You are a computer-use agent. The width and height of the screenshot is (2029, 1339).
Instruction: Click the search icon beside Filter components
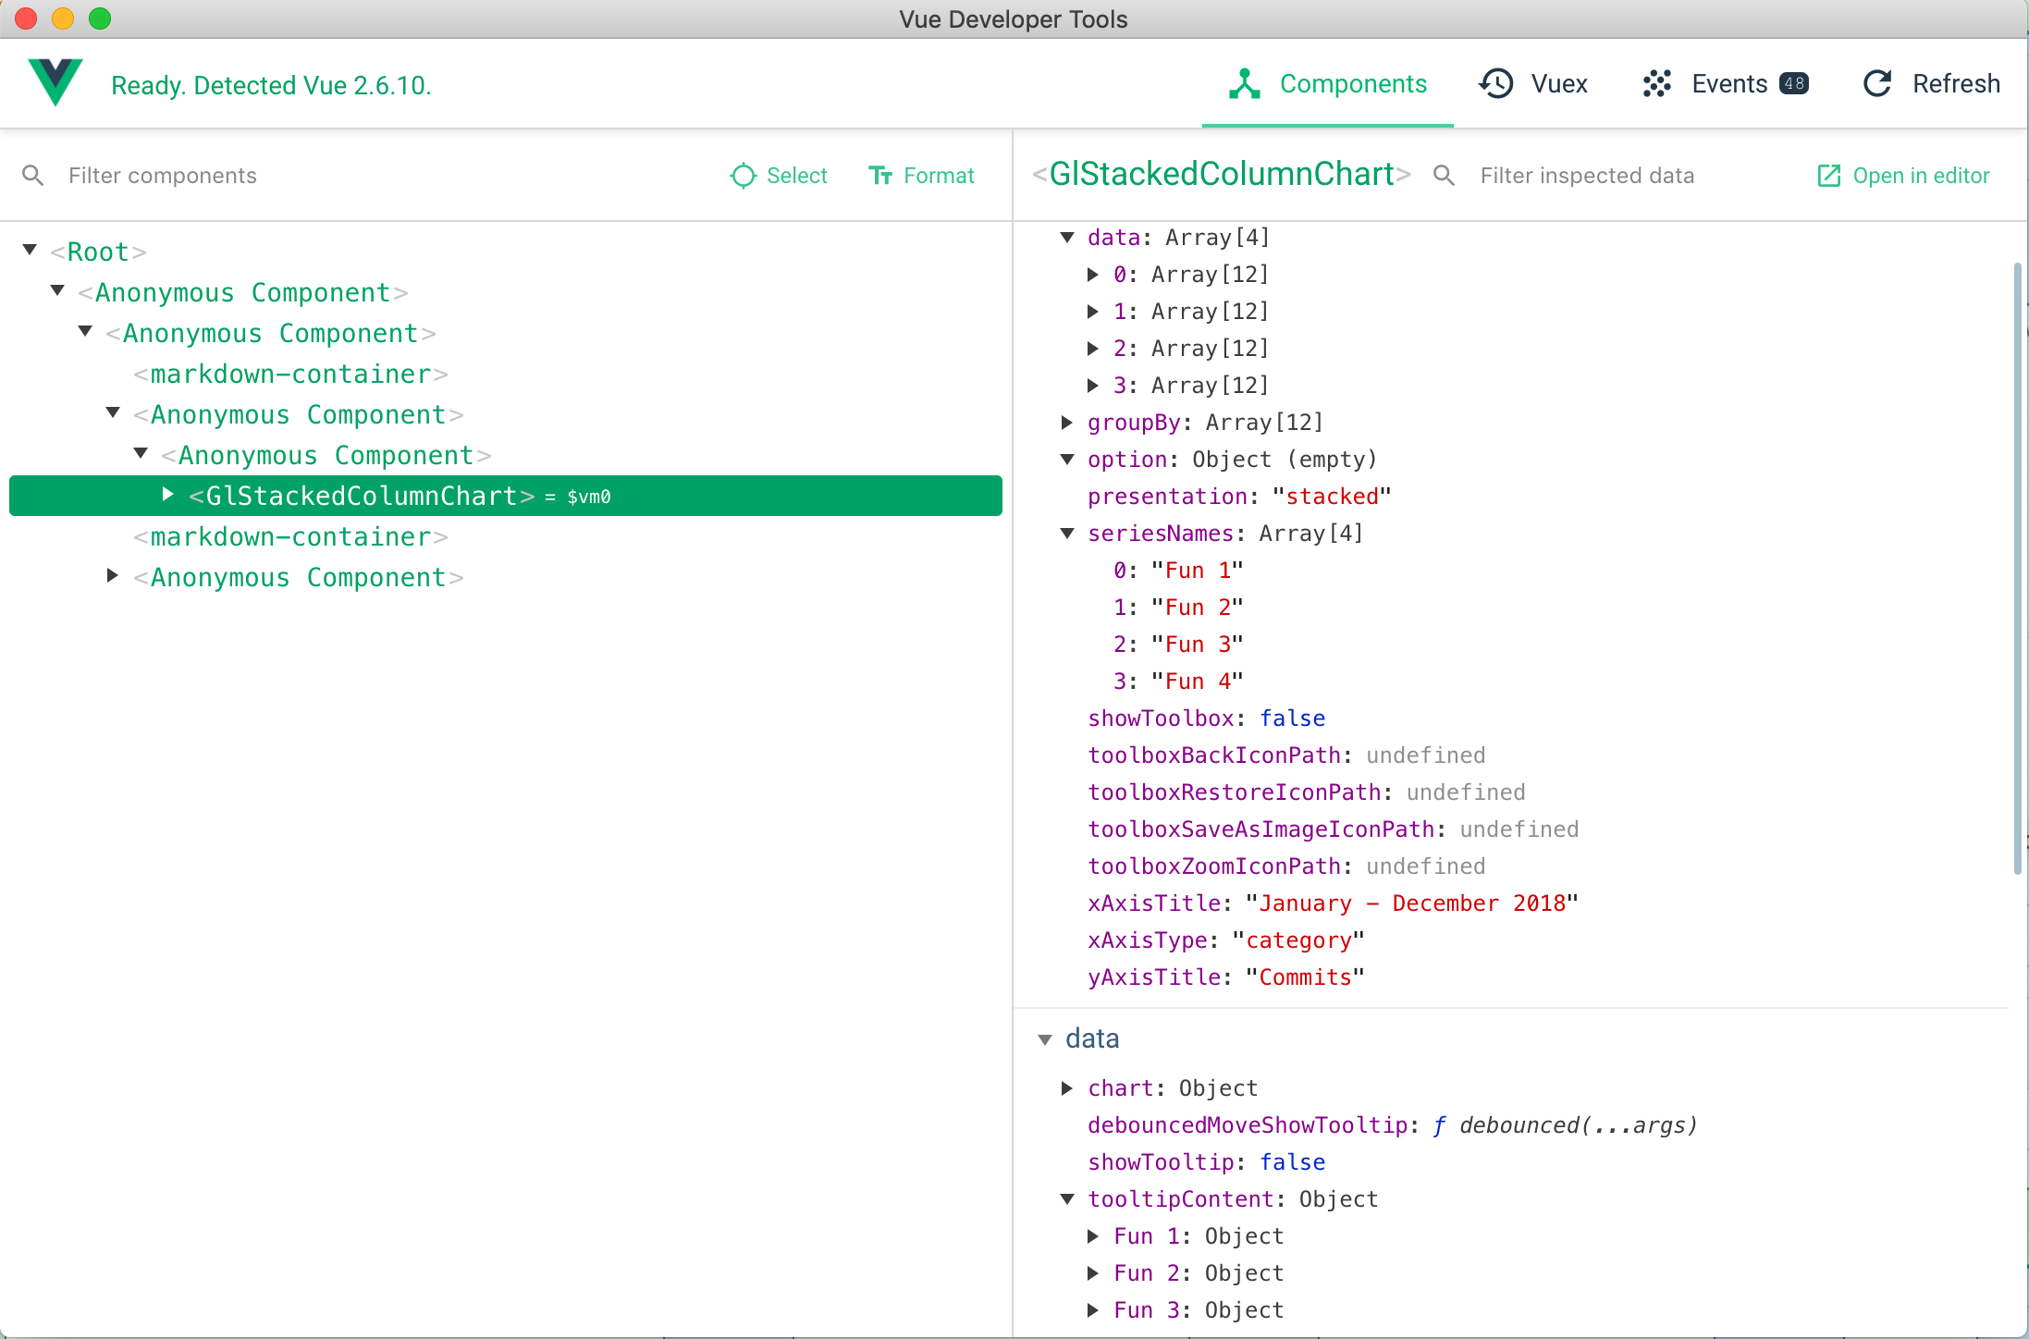pyautogui.click(x=33, y=176)
